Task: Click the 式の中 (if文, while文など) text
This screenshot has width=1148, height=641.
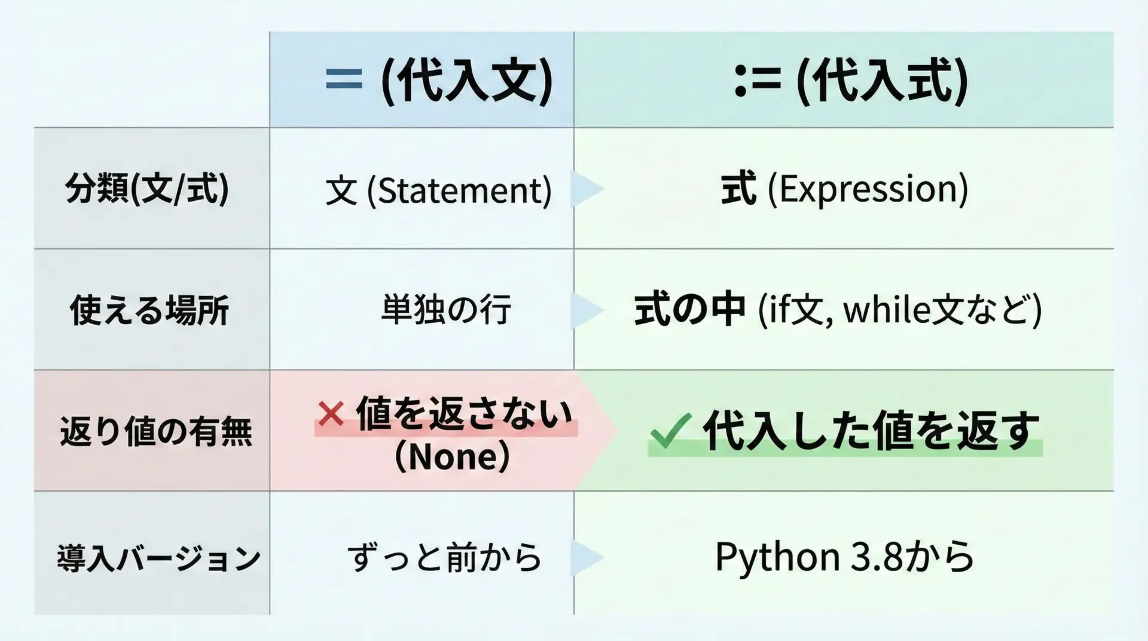Action: [x=838, y=310]
